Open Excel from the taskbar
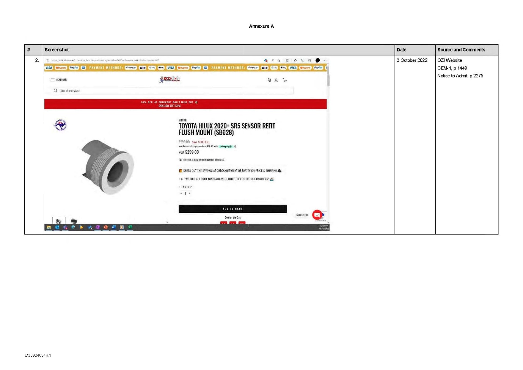Viewport: 523px width, 370px height. [x=130, y=227]
